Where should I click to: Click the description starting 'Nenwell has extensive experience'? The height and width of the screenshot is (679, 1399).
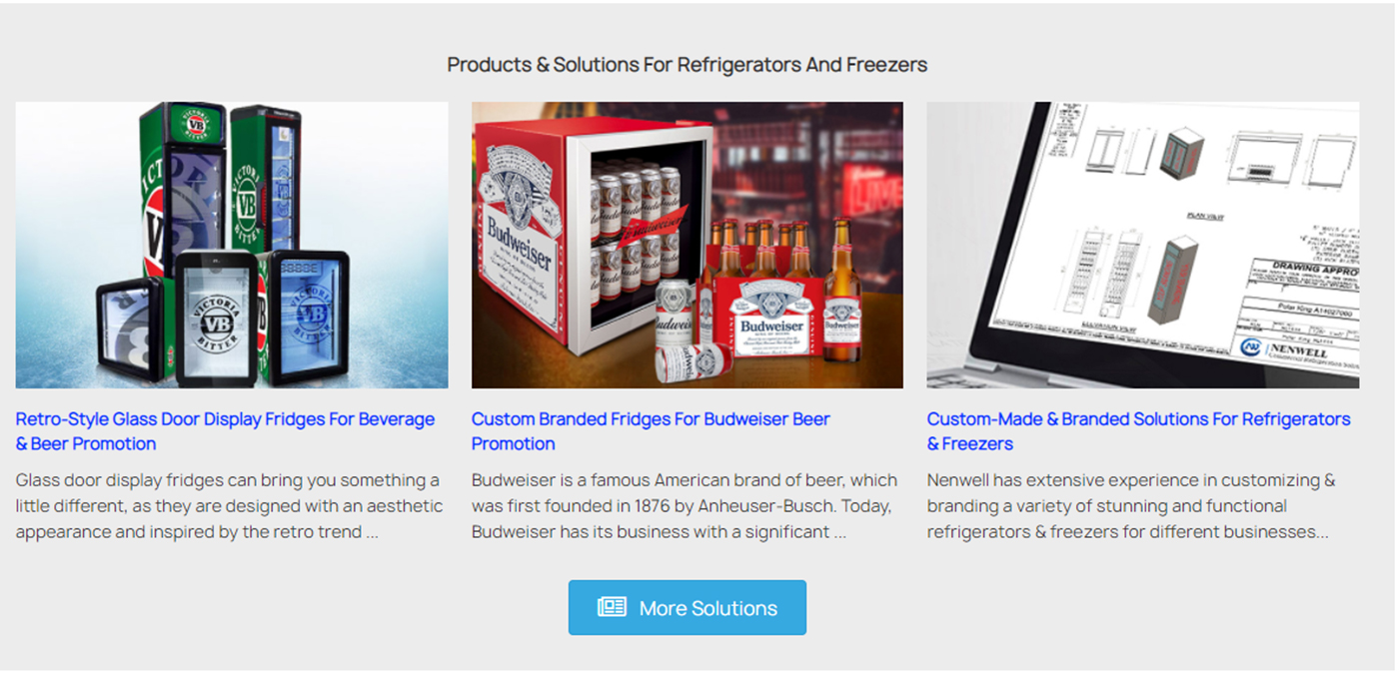point(1131,506)
